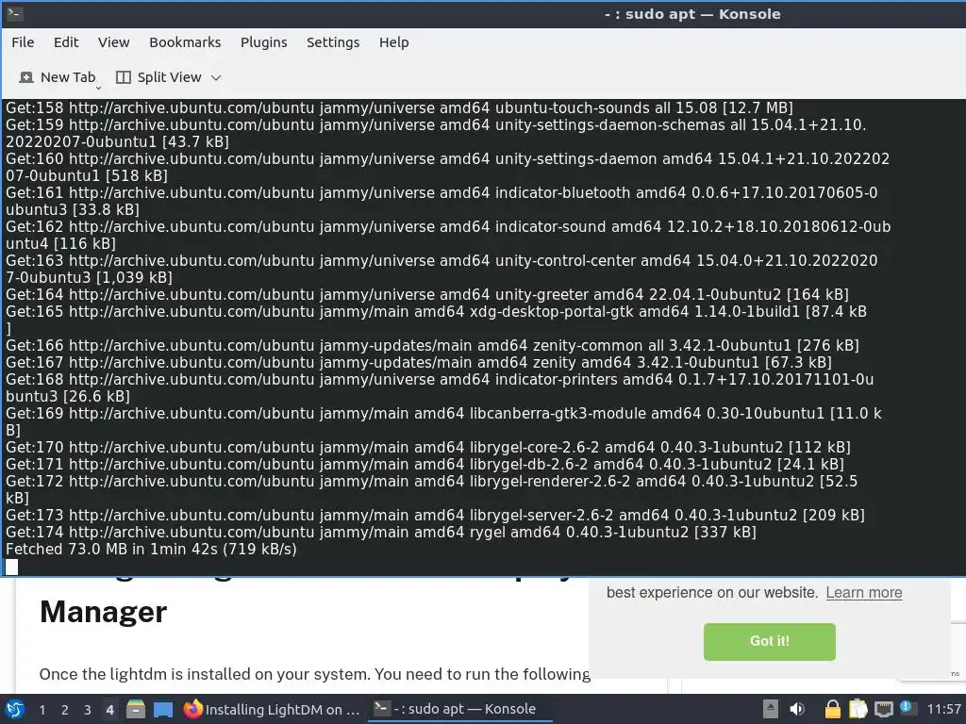Switch to virtual desktop 2
Image resolution: width=966 pixels, height=724 pixels.
pyautogui.click(x=65, y=710)
